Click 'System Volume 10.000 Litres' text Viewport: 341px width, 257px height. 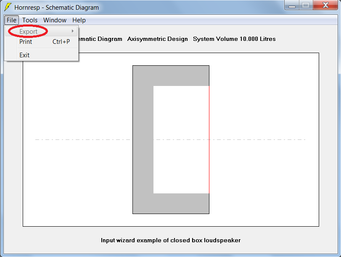coord(234,39)
